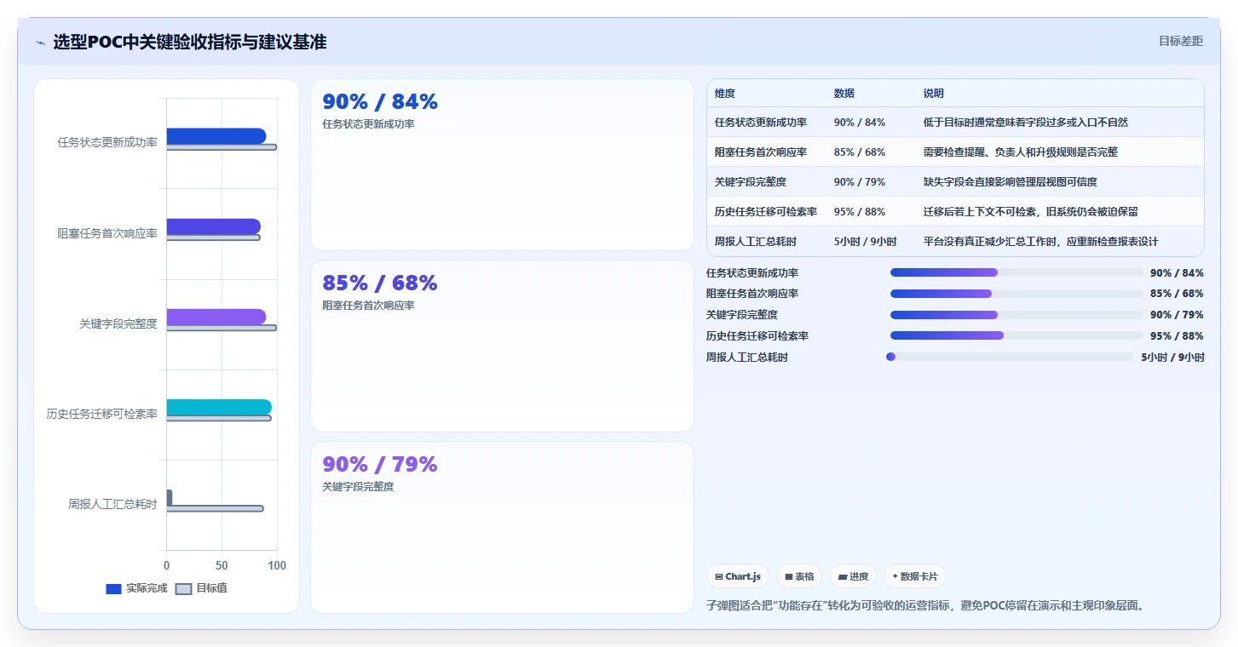
Task: Toggle the 目标值 legend swatch
Action: click(183, 588)
